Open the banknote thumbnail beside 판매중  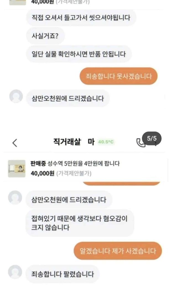tap(17, 168)
